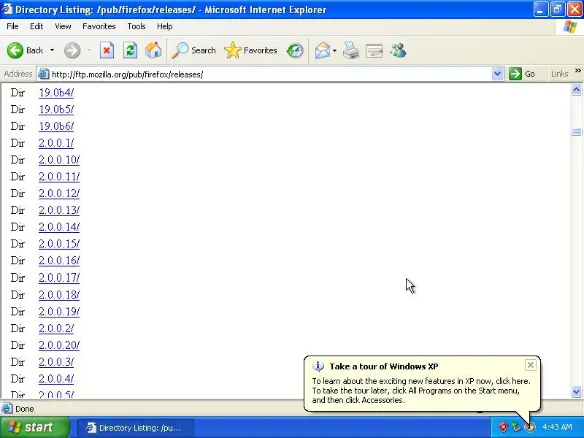
Task: Open the Favorites menu
Action: coord(99,26)
